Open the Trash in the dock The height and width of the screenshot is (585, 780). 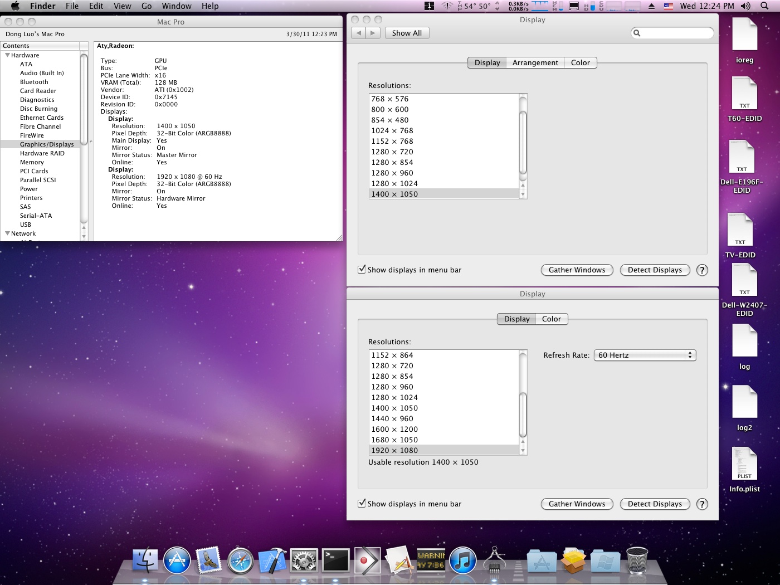click(x=637, y=560)
